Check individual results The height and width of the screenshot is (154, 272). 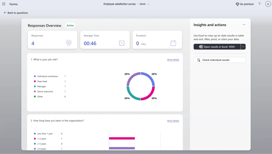(219, 60)
